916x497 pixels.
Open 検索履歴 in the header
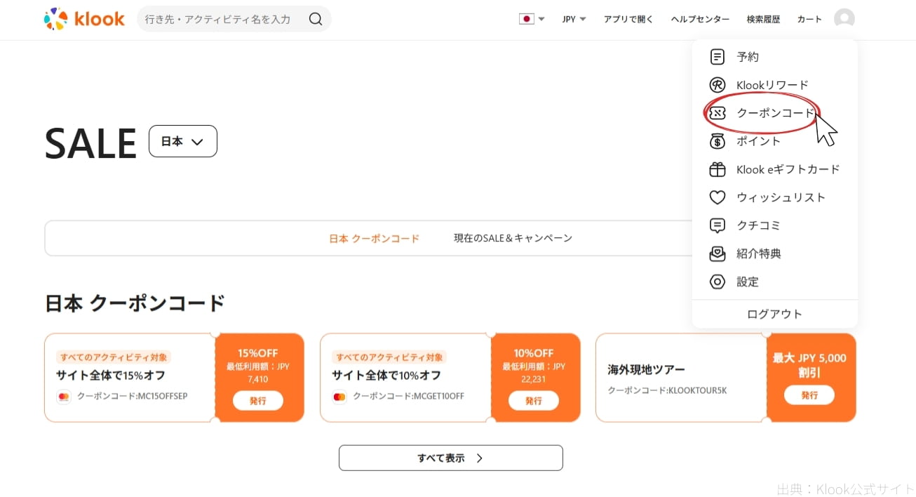point(763,19)
